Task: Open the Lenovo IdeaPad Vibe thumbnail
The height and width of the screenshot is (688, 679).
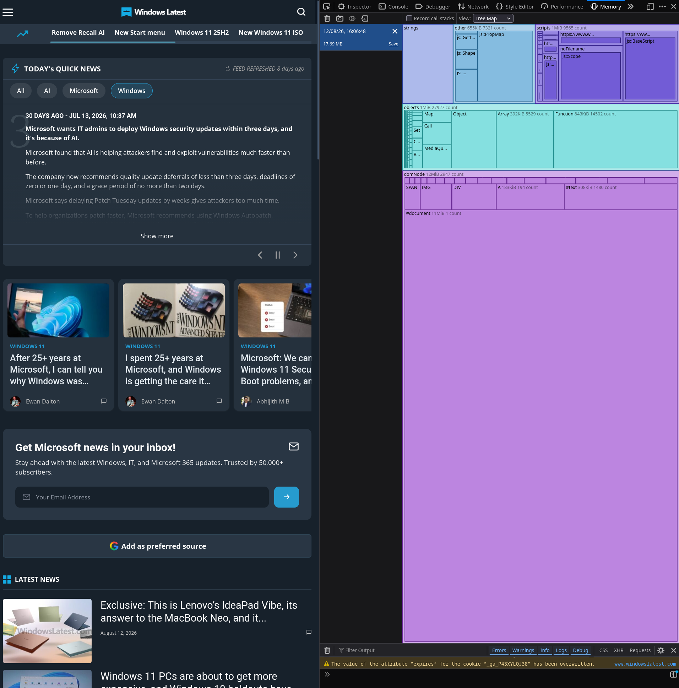Action: (47, 631)
